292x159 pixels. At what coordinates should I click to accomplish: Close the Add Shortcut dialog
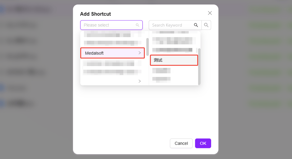tap(210, 13)
